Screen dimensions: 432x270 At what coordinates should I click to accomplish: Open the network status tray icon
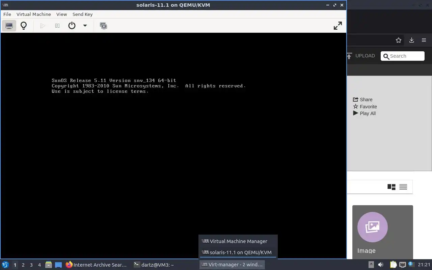pyautogui.click(x=402, y=265)
